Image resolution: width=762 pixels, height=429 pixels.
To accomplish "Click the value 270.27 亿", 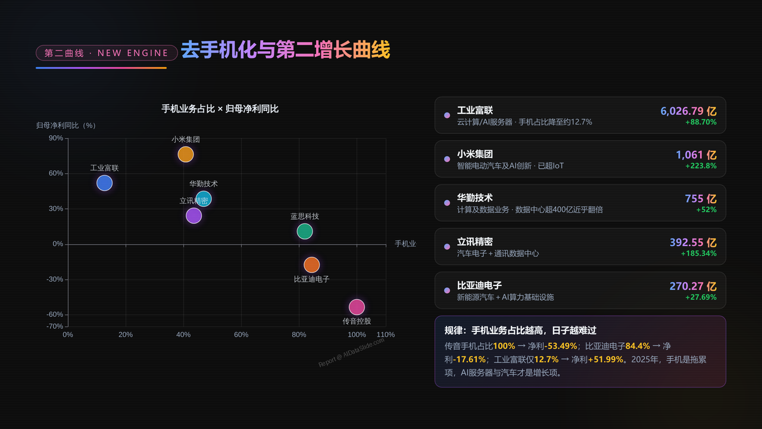I will pyautogui.click(x=693, y=287).
